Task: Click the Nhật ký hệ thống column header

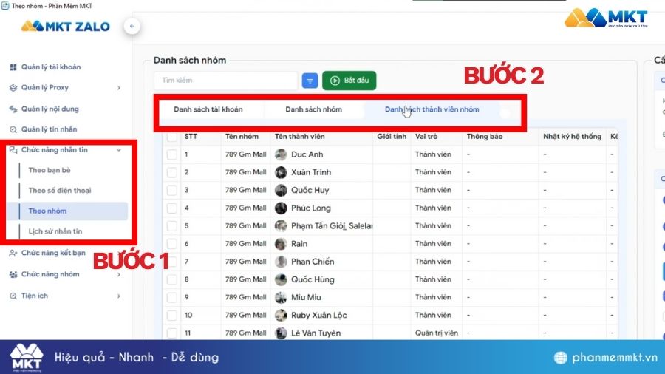Action: 572,137
